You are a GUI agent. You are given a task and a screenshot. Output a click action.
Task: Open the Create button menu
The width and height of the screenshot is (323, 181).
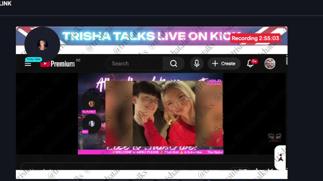pyautogui.click(x=223, y=64)
